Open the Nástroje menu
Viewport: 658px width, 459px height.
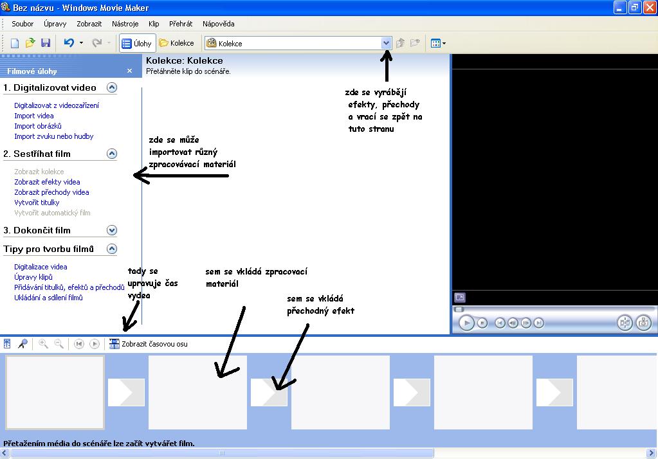[x=125, y=24]
